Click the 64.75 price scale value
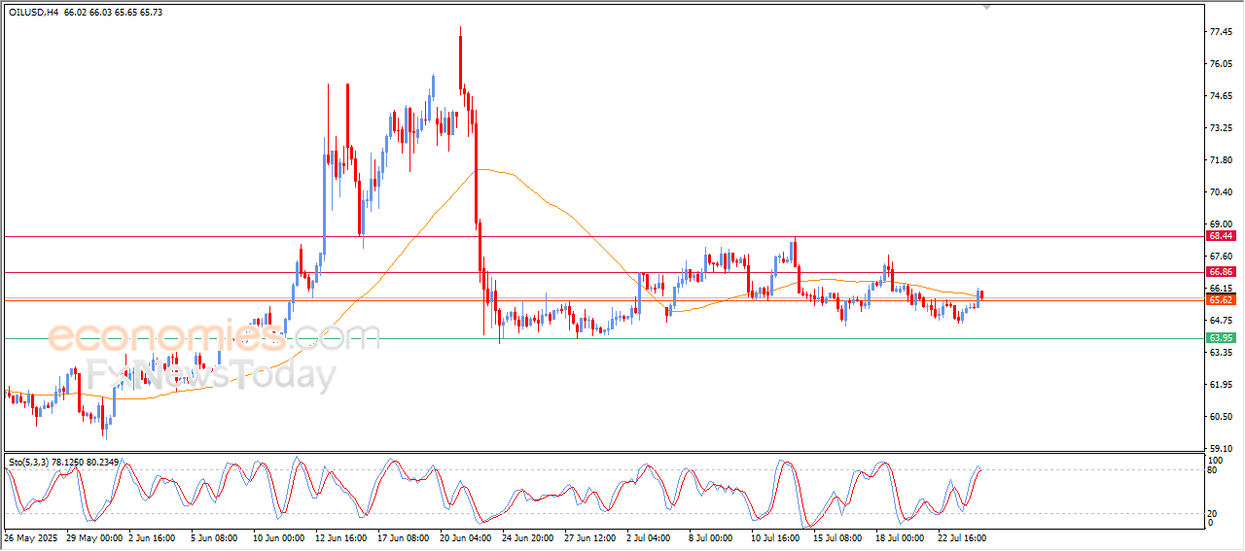 pos(1222,321)
